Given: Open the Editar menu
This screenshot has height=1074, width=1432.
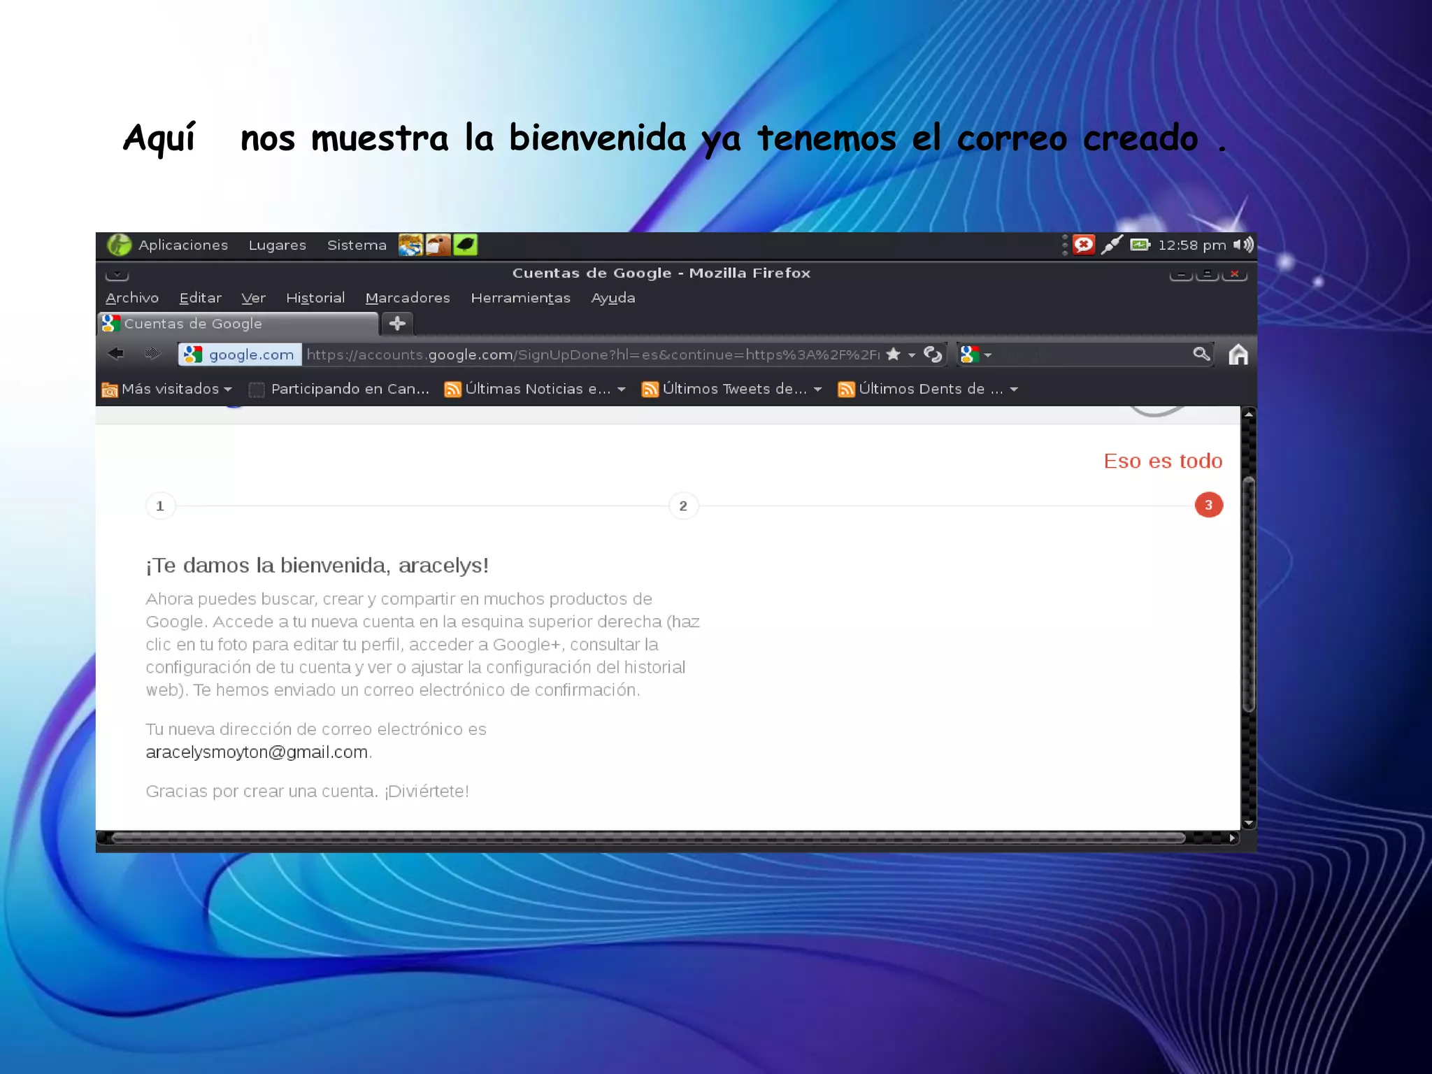Looking at the screenshot, I should click(x=200, y=298).
